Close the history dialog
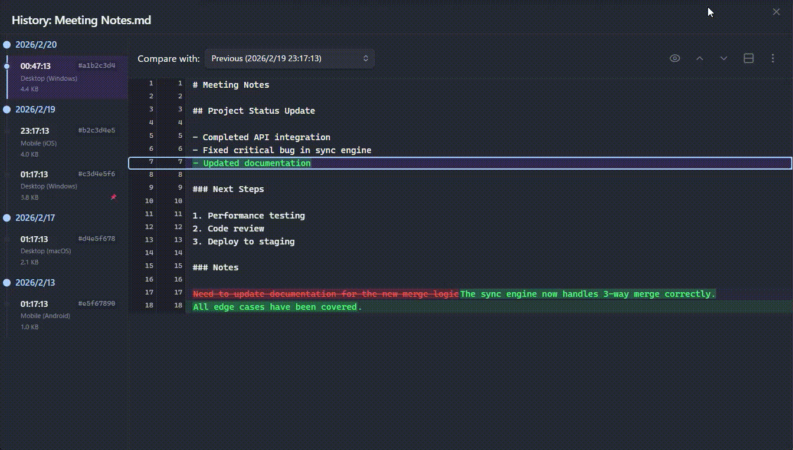 (776, 12)
